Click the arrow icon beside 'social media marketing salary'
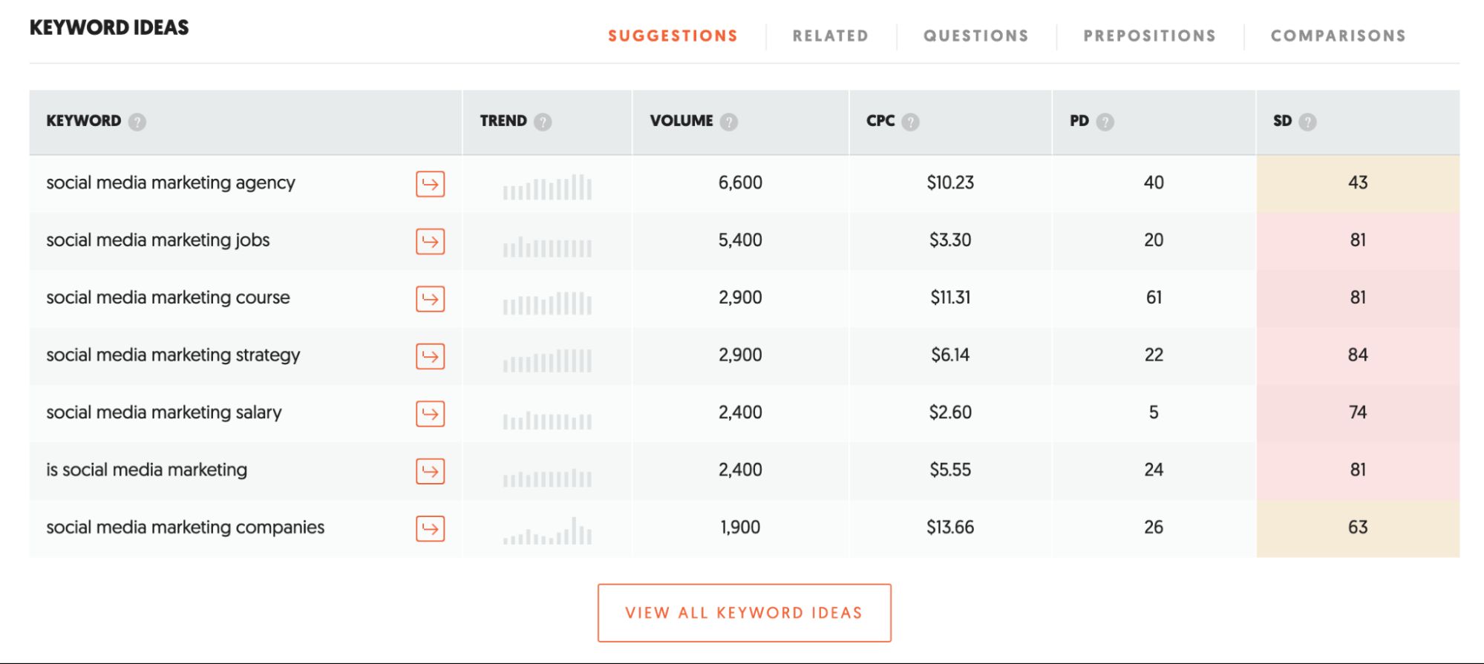Screen dimensions: 1484x664 pyautogui.click(x=429, y=415)
